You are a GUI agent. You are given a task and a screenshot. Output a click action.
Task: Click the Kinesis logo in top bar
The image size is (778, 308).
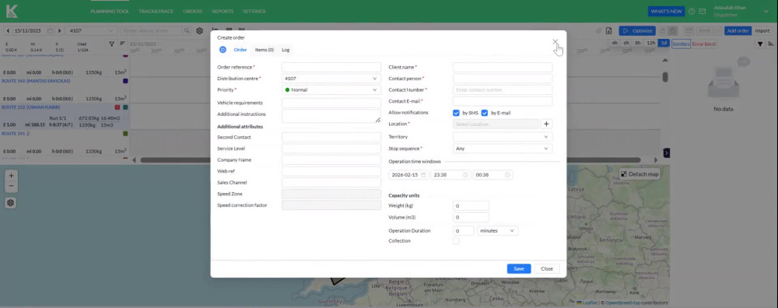click(12, 11)
